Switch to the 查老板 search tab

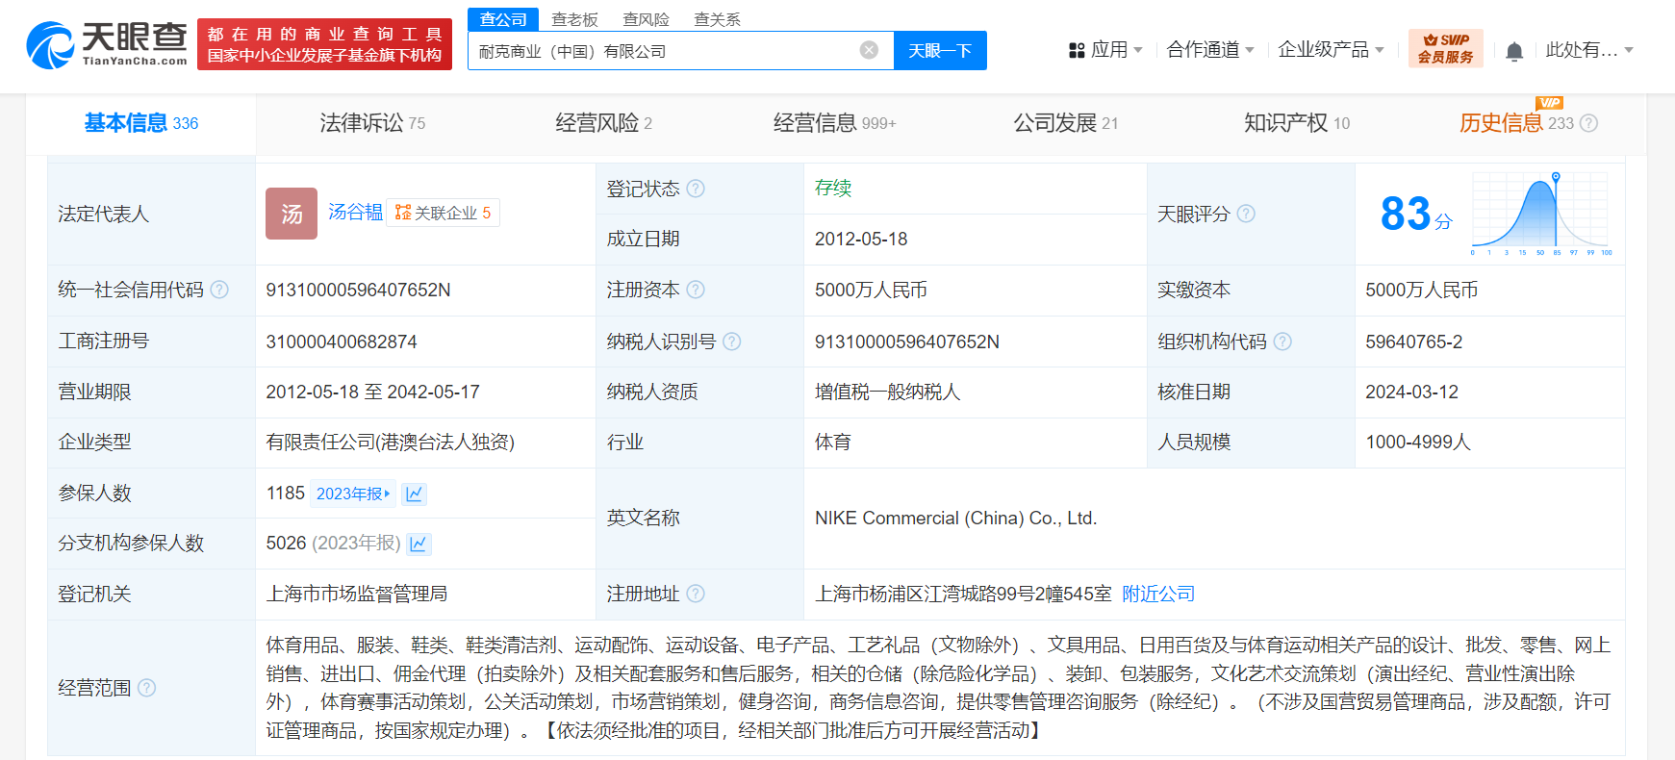574,19
